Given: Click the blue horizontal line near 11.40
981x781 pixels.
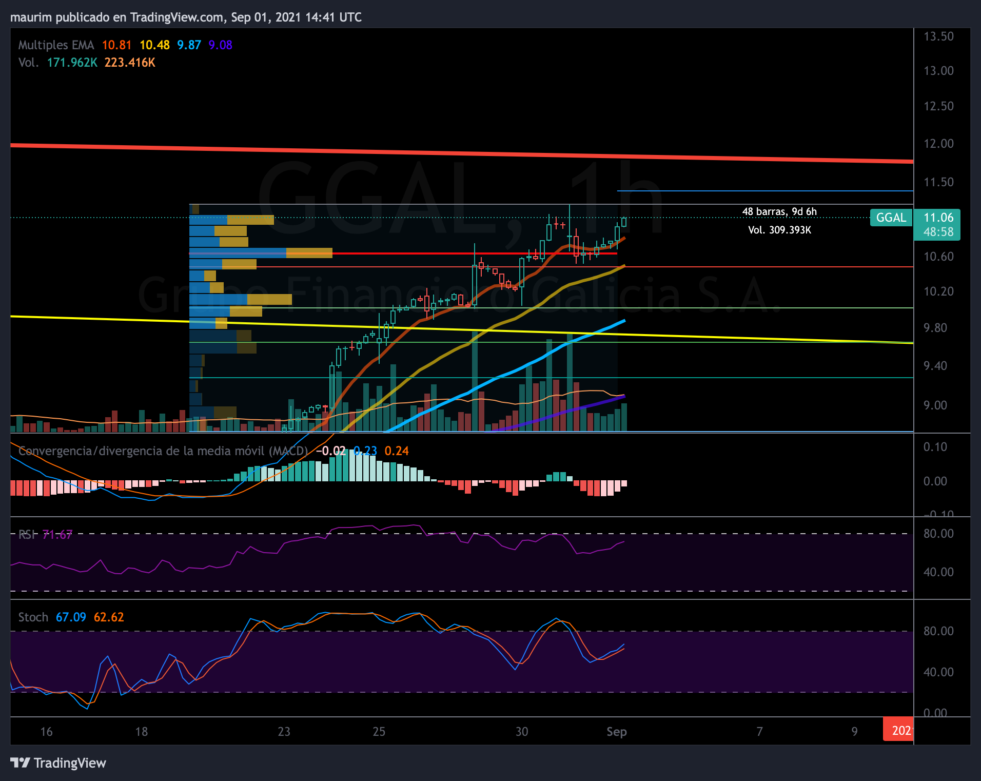Looking at the screenshot, I should pos(765,191).
